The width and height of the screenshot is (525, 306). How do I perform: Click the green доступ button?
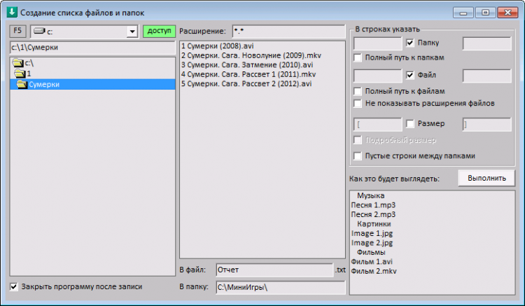click(159, 31)
